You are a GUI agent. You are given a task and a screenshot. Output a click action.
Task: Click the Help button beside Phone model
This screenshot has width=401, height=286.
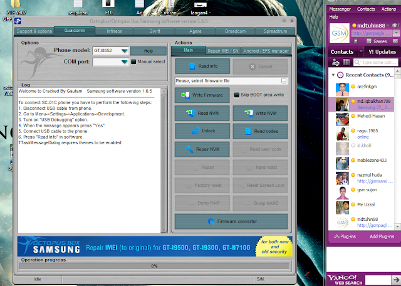pyautogui.click(x=148, y=51)
